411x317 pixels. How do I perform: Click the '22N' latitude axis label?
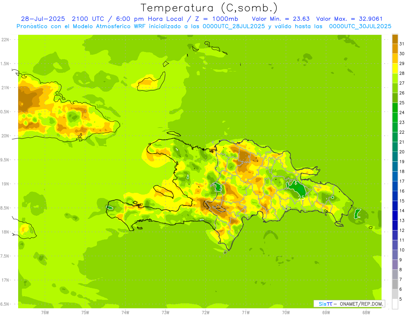5,40
